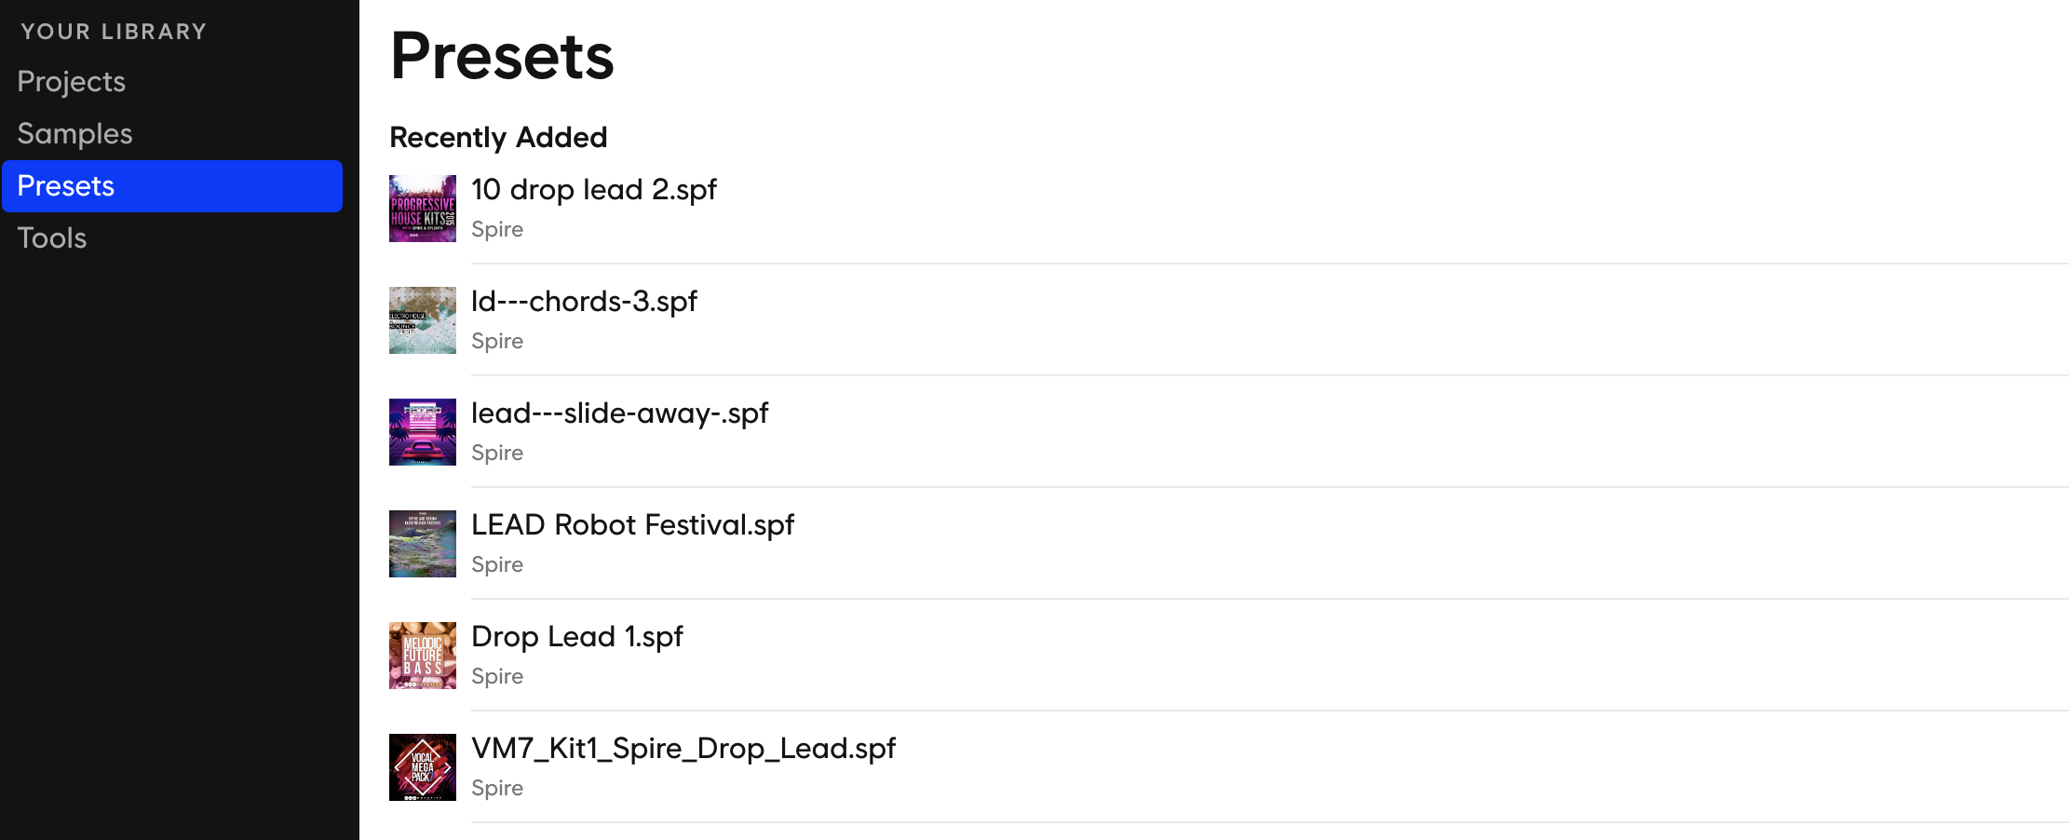Click the Recently Added section heading
This screenshot has width=2069, height=840.
tap(498, 138)
